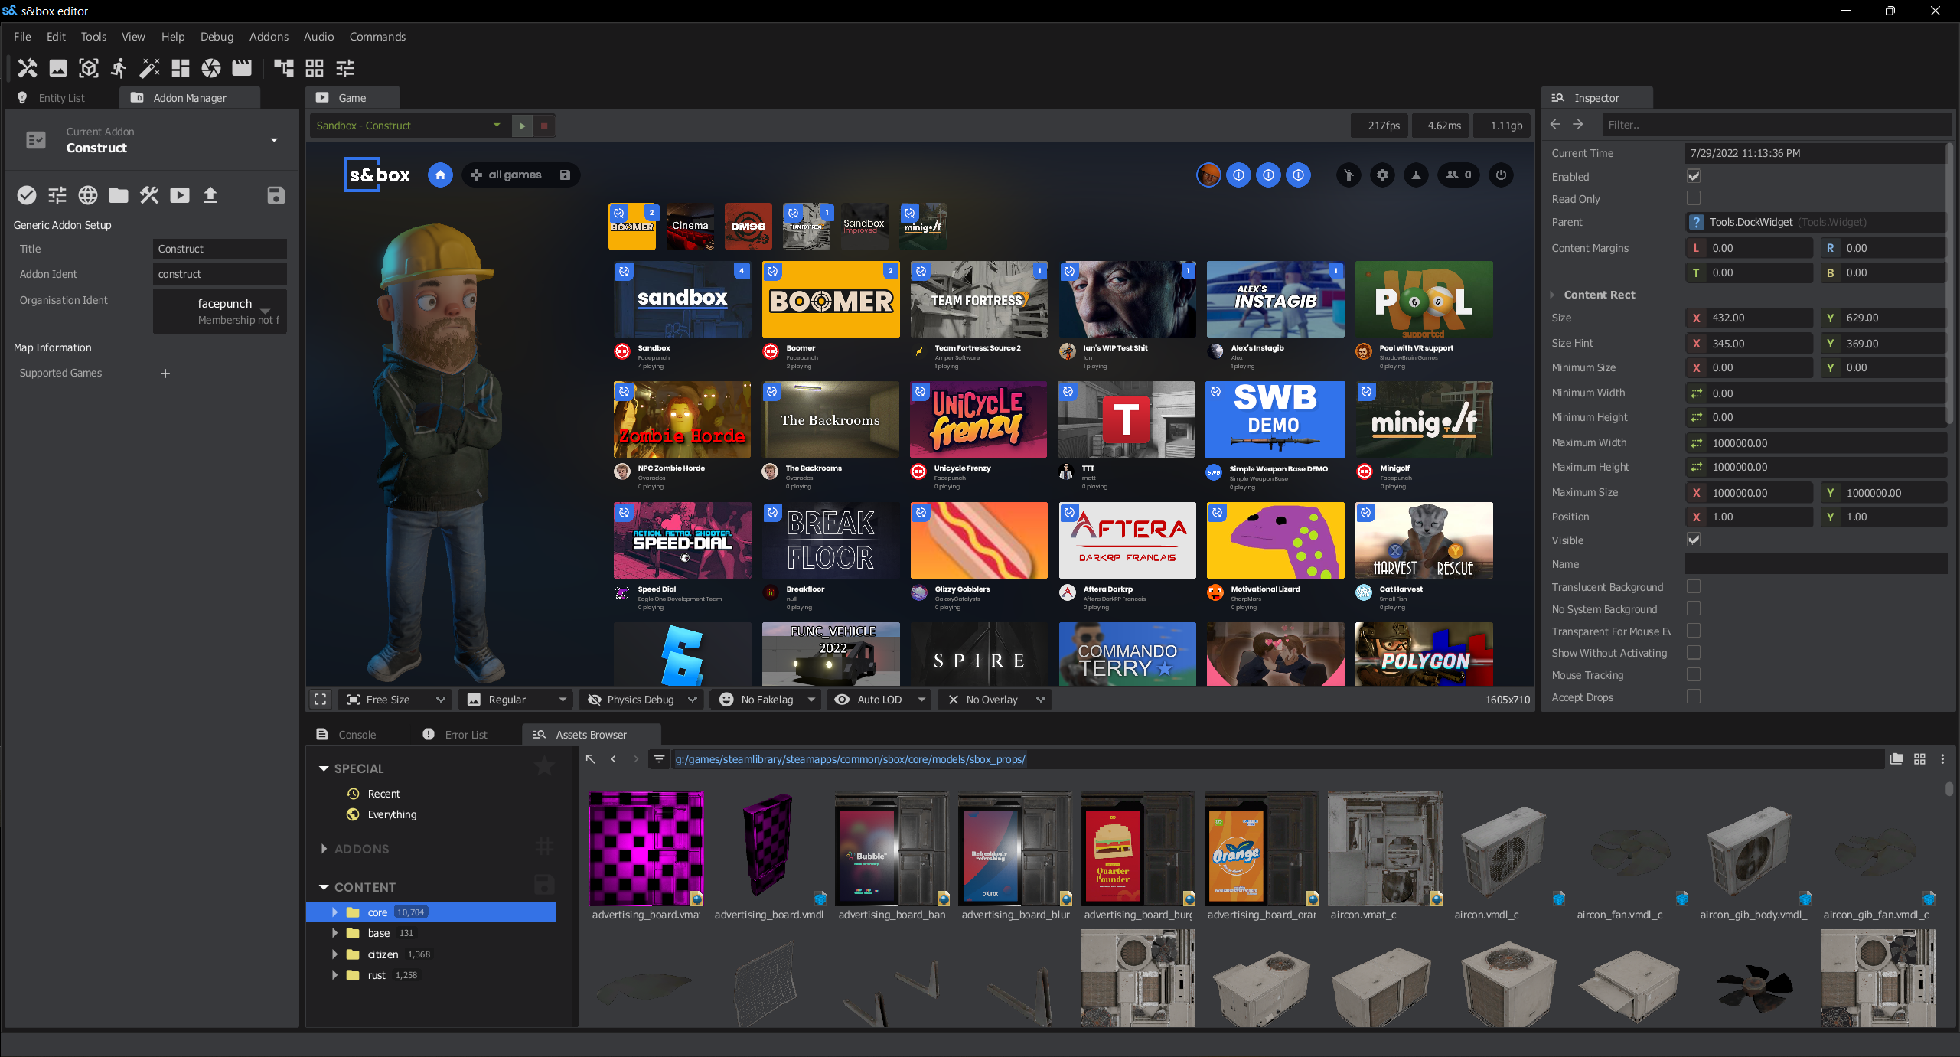The image size is (1960, 1057).
Task: Click the green play button for Sandbox - Construct
Action: (x=522, y=126)
